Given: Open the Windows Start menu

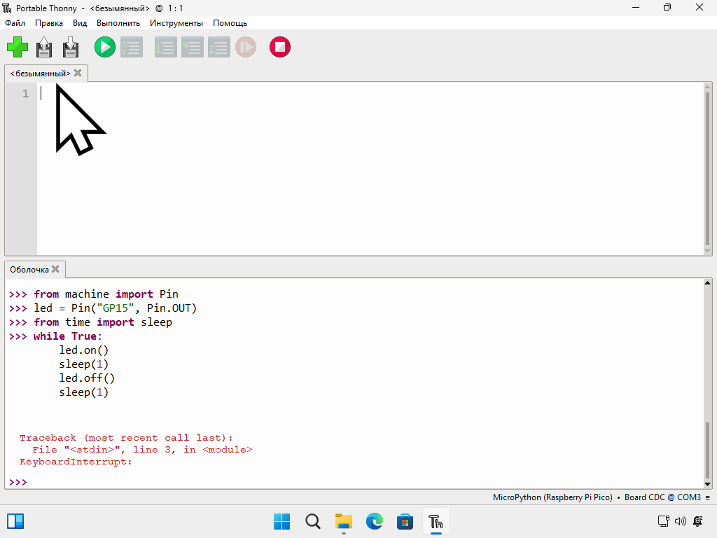Looking at the screenshot, I should [281, 521].
